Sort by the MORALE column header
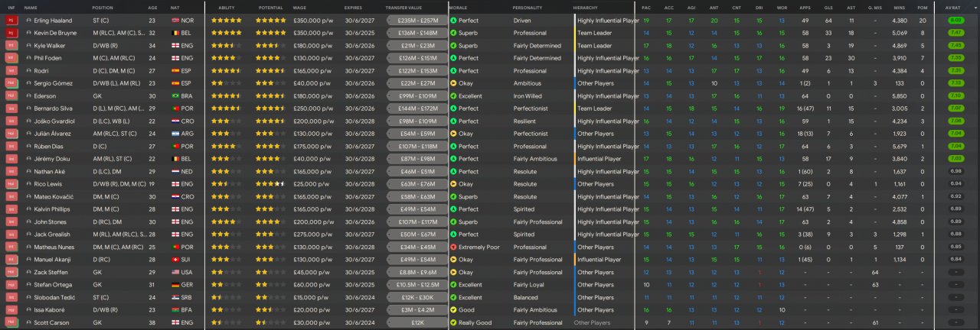Screen dimensions: 980x330 pyautogui.click(x=458, y=7)
